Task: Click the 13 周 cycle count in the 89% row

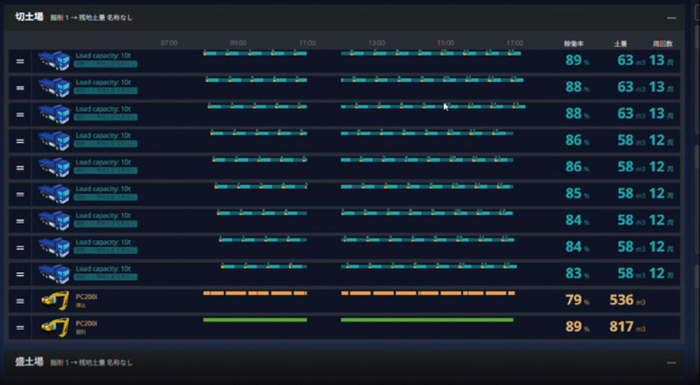Action: [661, 60]
